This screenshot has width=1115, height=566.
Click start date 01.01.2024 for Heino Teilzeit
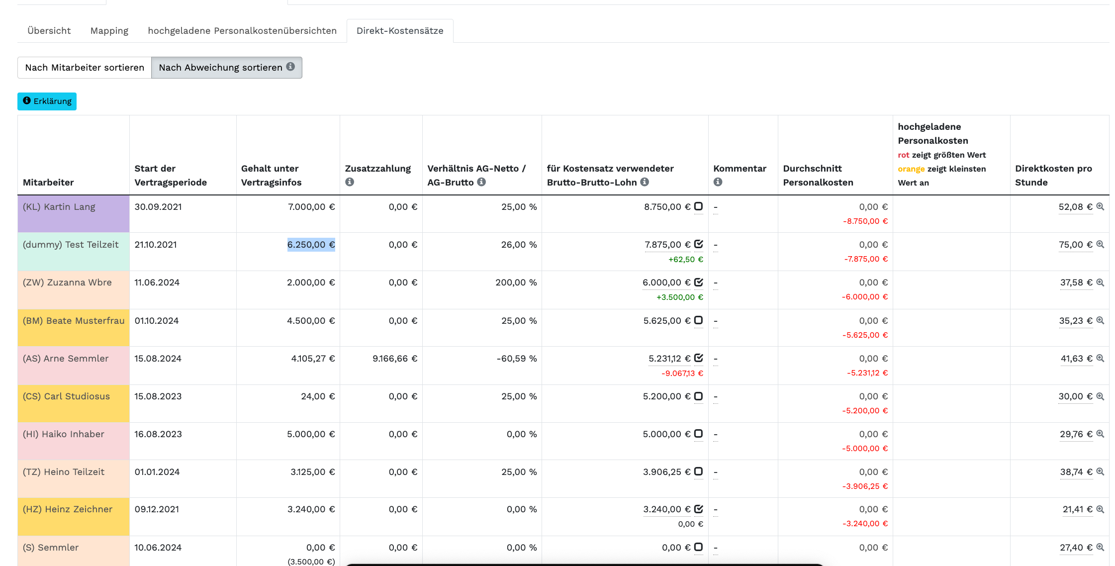coord(157,472)
